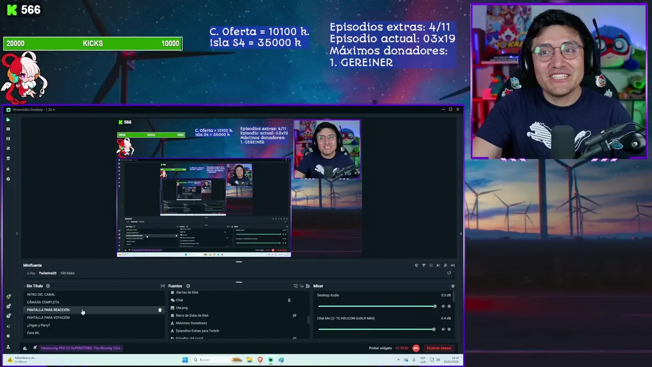Select the Máximos Donadores source
This screenshot has height=367, width=652.
pos(191,323)
